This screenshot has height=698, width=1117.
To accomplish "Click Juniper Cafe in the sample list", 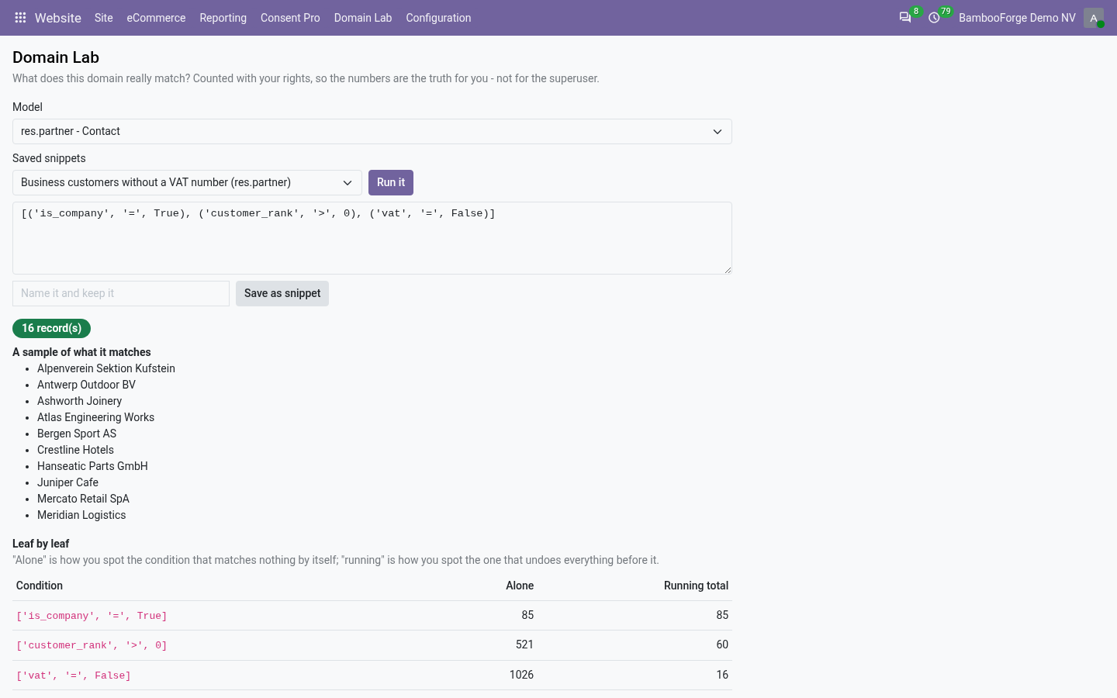I will coord(67,482).
